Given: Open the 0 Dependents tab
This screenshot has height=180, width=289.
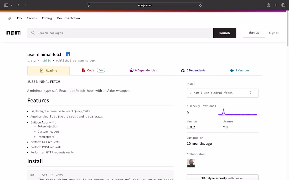Looking at the screenshot, I should (x=193, y=70).
